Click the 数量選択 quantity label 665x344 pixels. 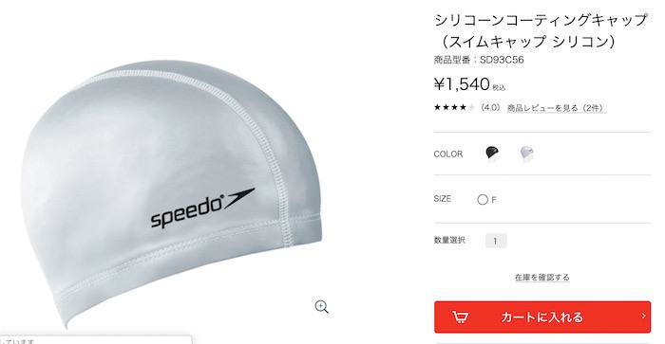coord(449,240)
